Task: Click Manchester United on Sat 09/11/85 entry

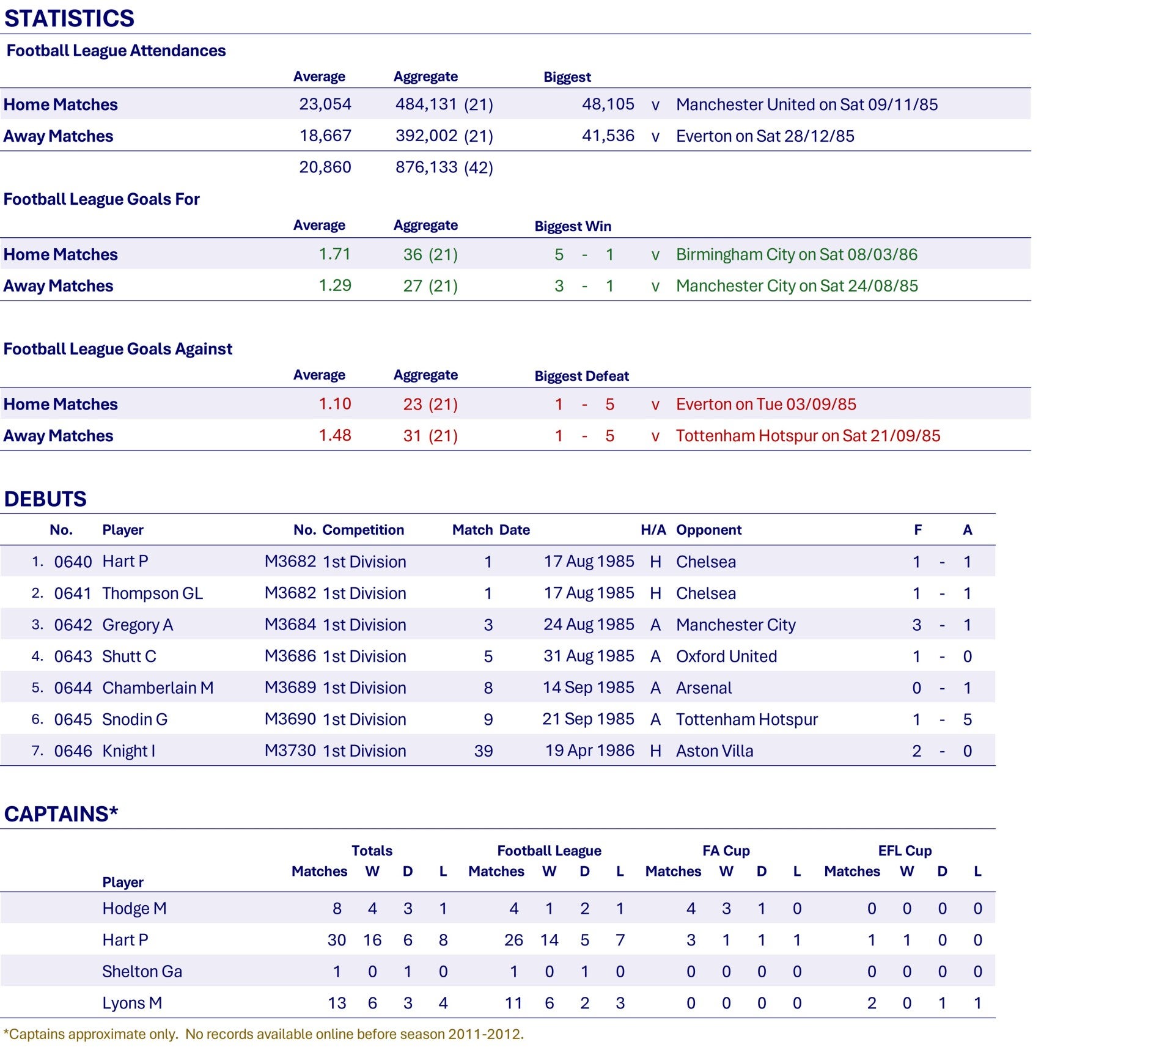Action: (806, 105)
